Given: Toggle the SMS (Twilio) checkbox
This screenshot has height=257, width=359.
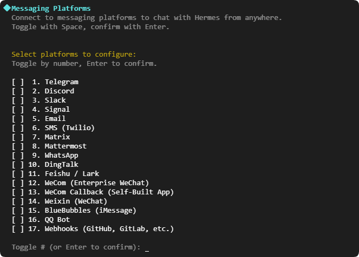Looking at the screenshot, I should [x=18, y=128].
